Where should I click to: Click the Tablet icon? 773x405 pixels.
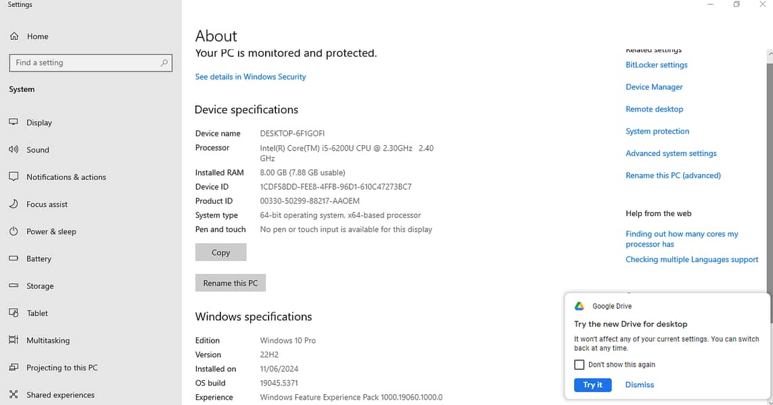pos(14,313)
